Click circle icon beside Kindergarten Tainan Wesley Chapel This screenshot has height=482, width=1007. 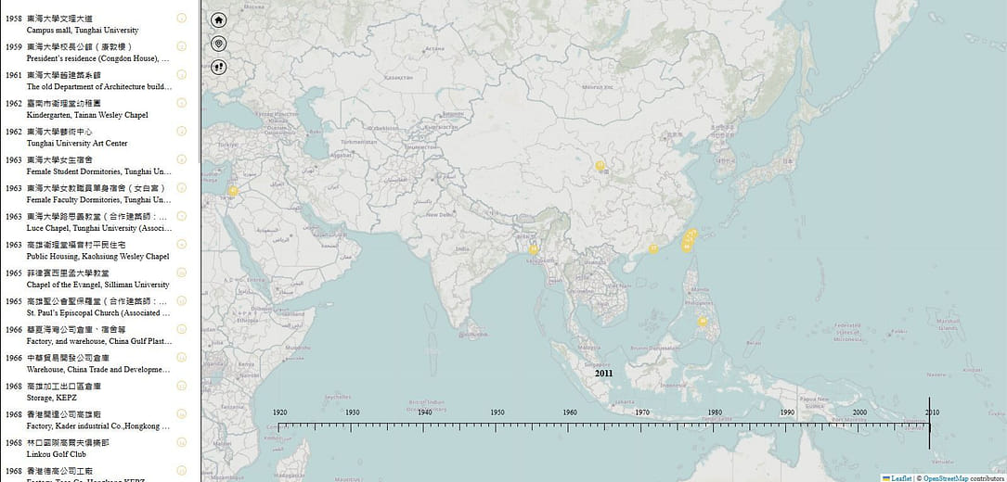click(182, 103)
